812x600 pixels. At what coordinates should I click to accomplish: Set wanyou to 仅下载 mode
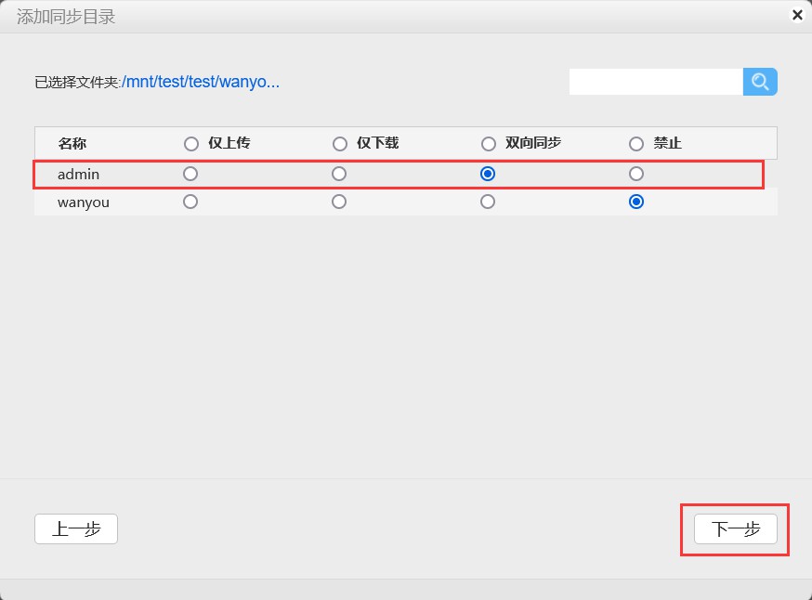tap(339, 202)
